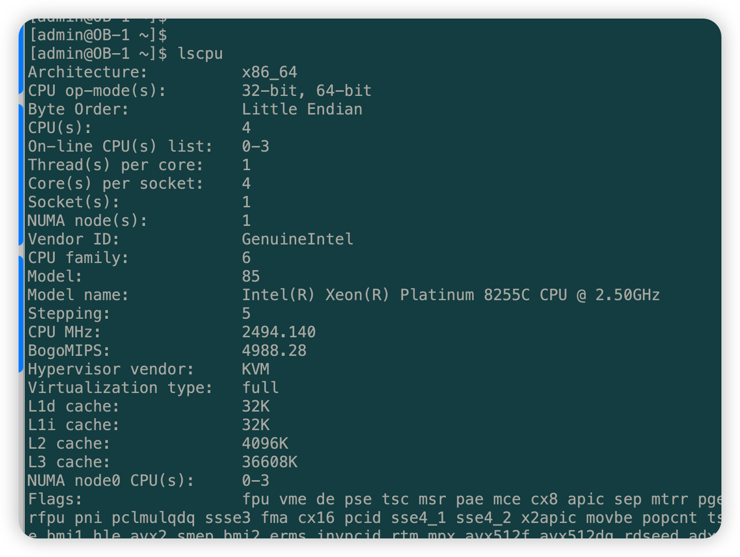The width and height of the screenshot is (740, 557).
Task: Click the On-line CPU(s) list label
Action: point(120,146)
